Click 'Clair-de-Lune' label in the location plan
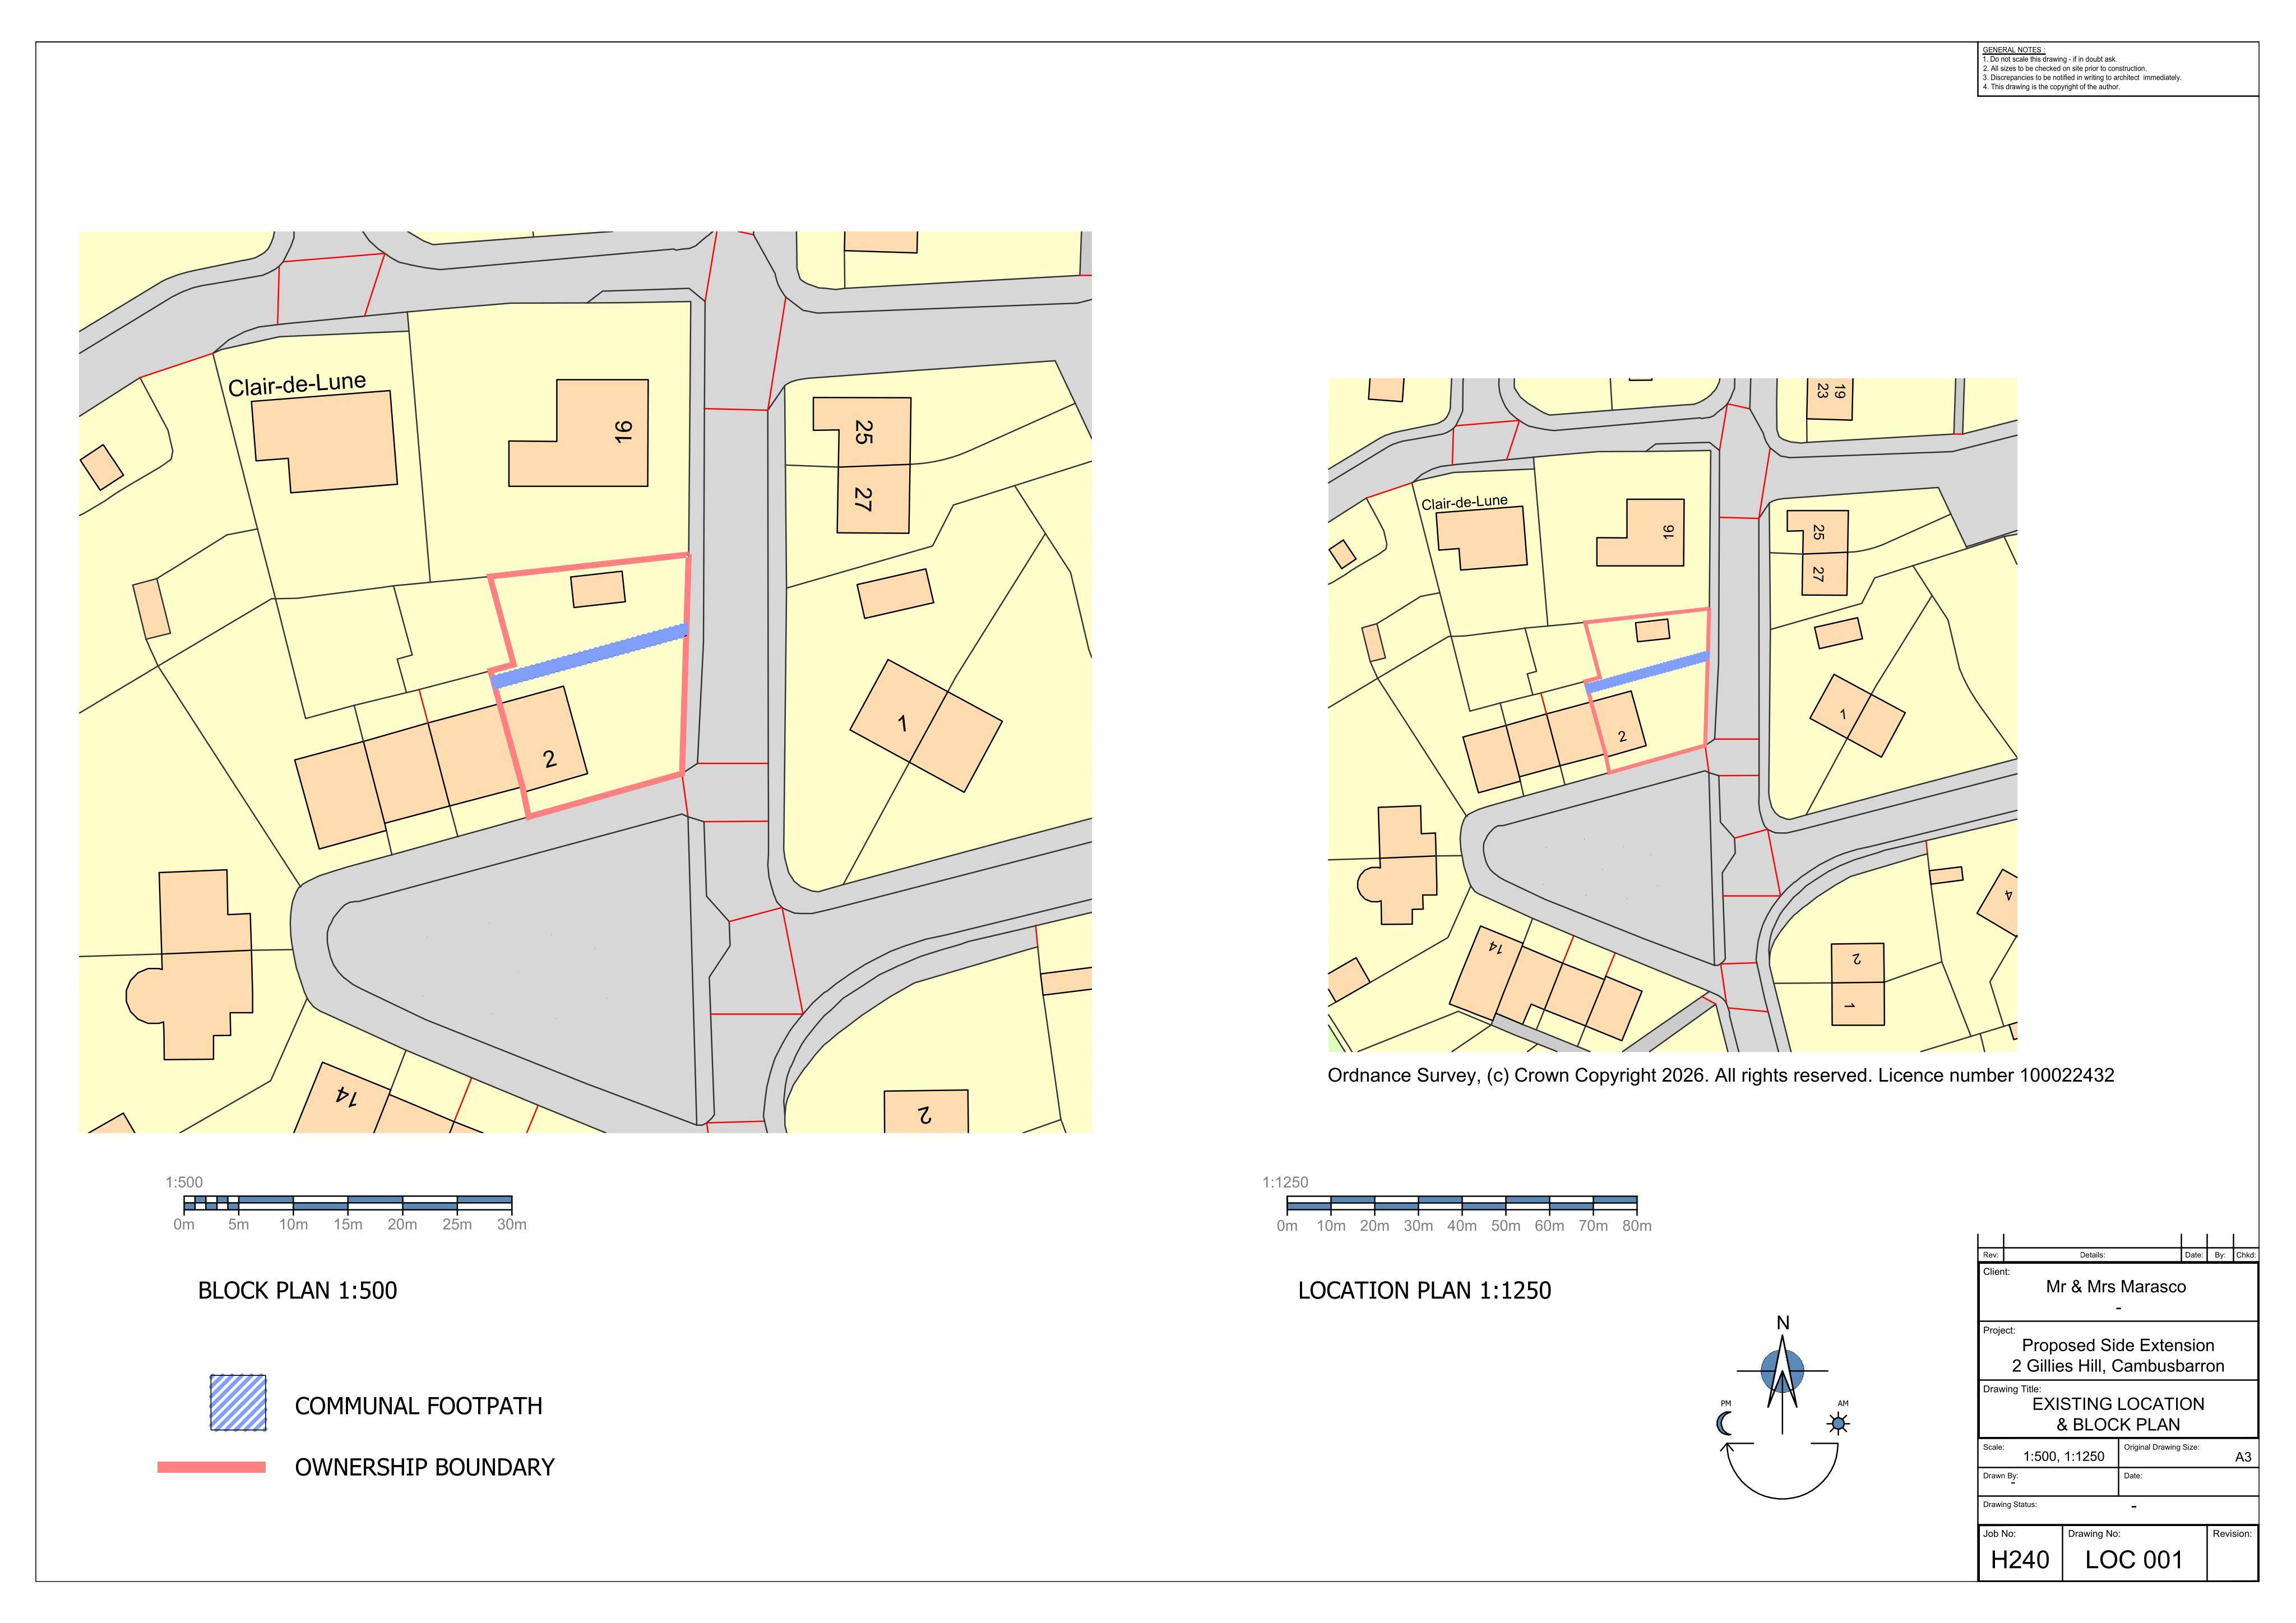The height and width of the screenshot is (1623, 2296). [1464, 502]
